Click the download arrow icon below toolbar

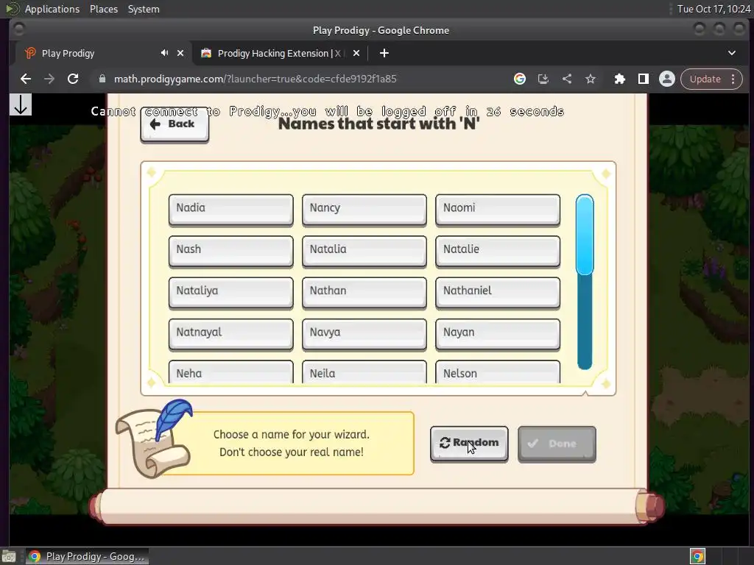20,104
